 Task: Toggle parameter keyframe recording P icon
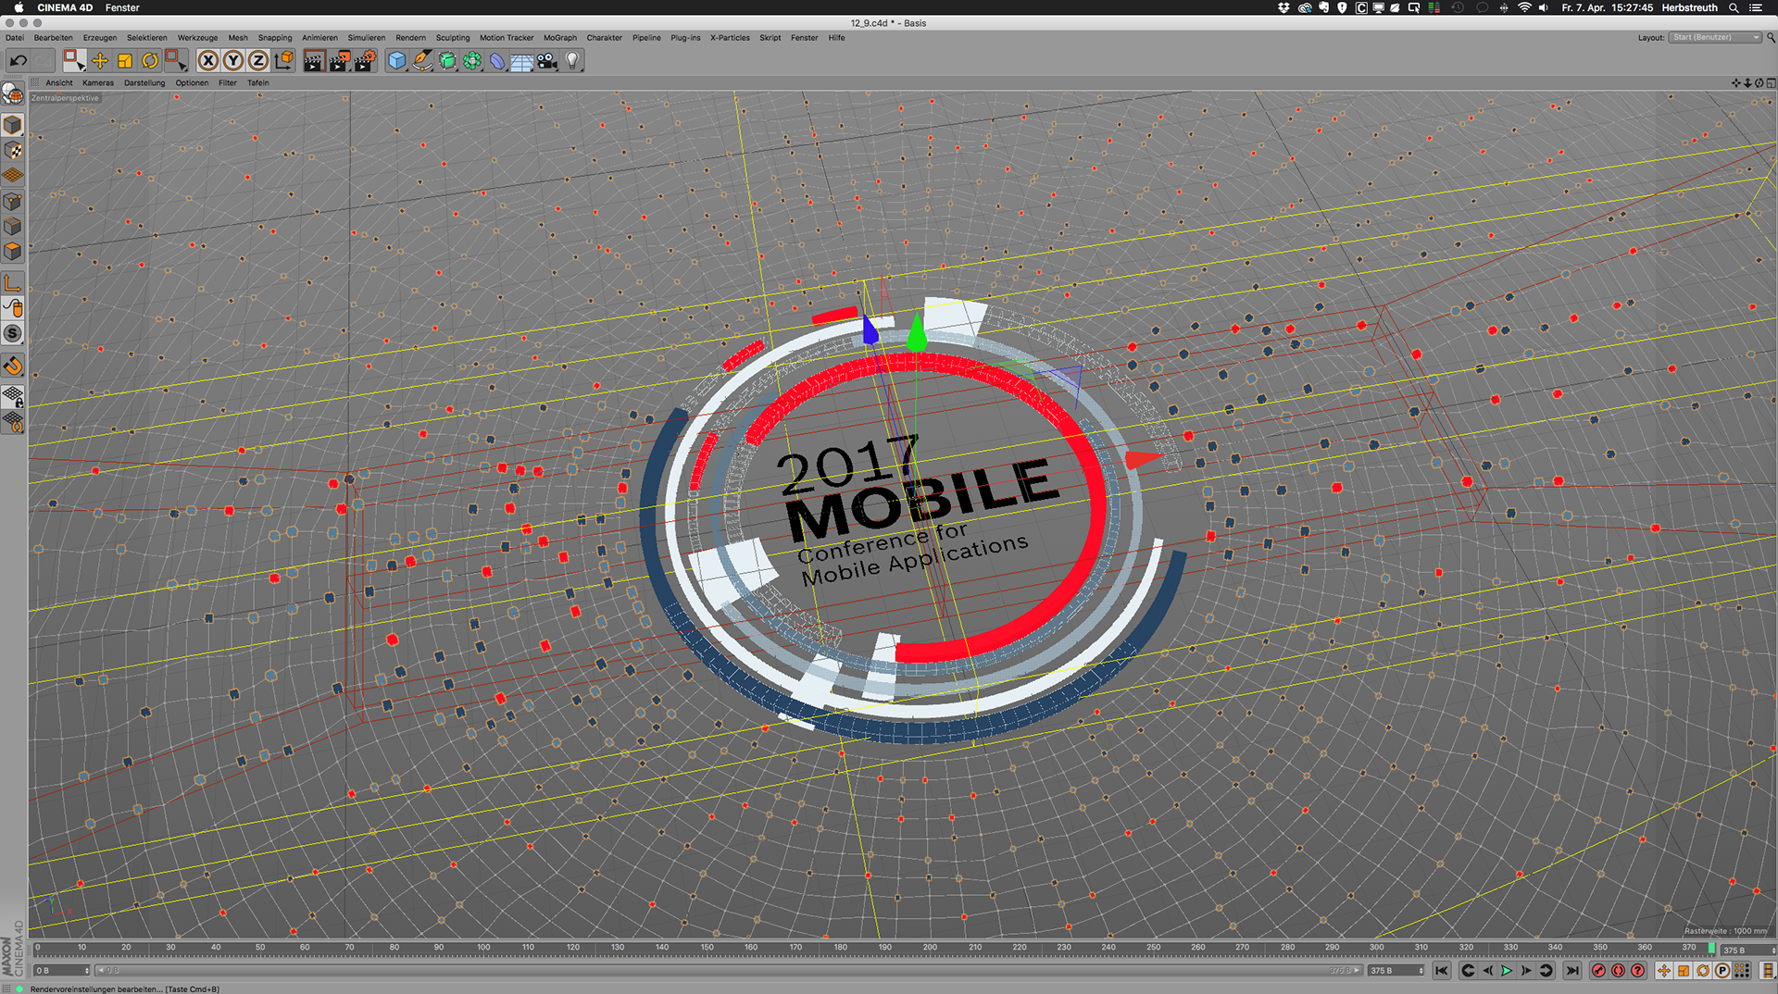pyautogui.click(x=1722, y=971)
